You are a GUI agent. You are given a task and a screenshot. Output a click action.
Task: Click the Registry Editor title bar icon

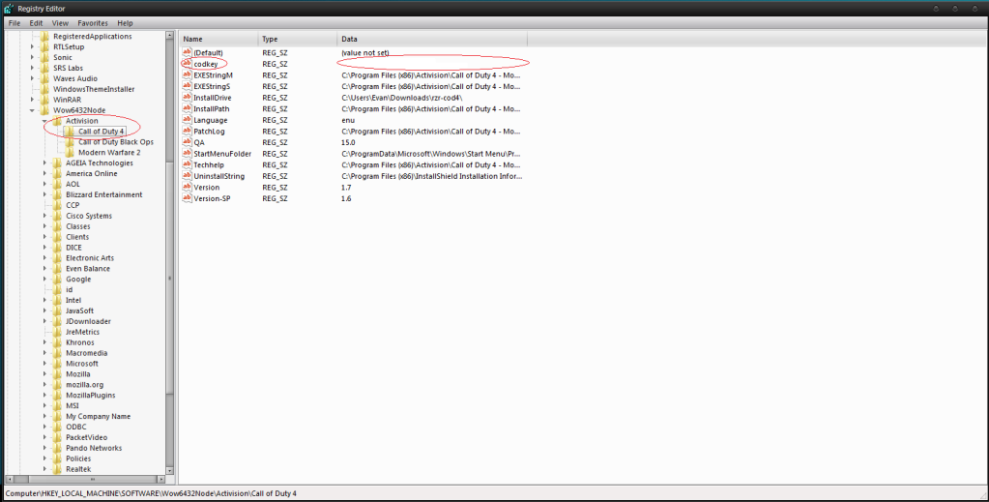pos(9,8)
